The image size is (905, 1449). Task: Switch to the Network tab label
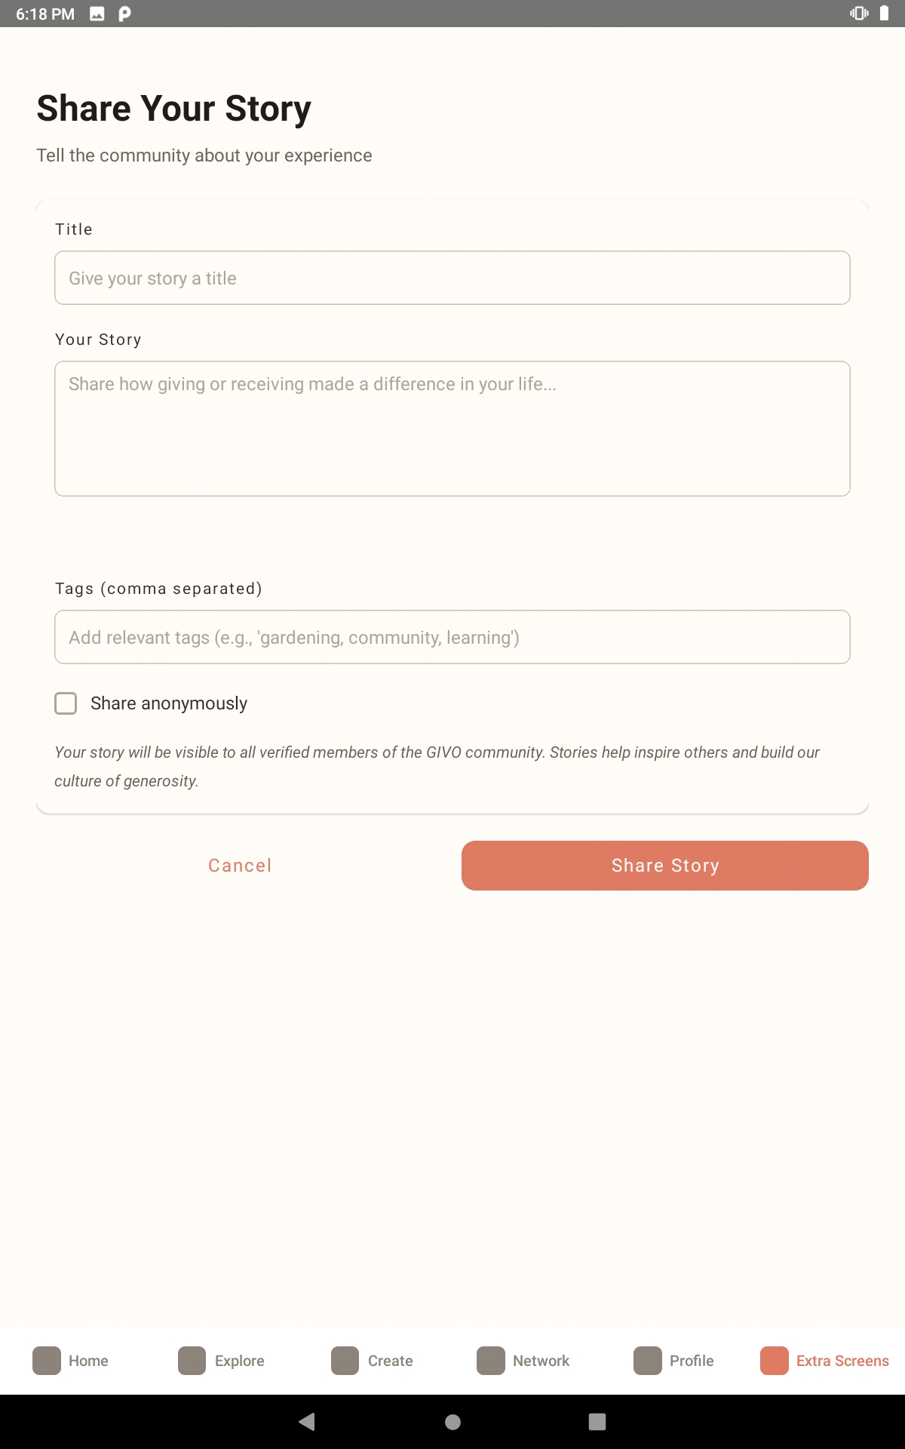click(541, 1361)
